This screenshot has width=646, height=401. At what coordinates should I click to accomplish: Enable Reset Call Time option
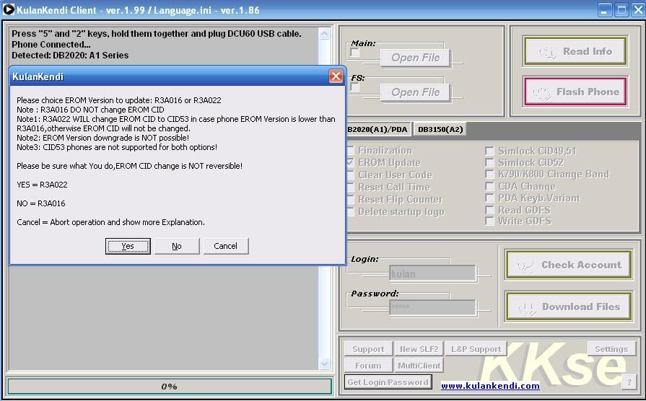point(351,187)
